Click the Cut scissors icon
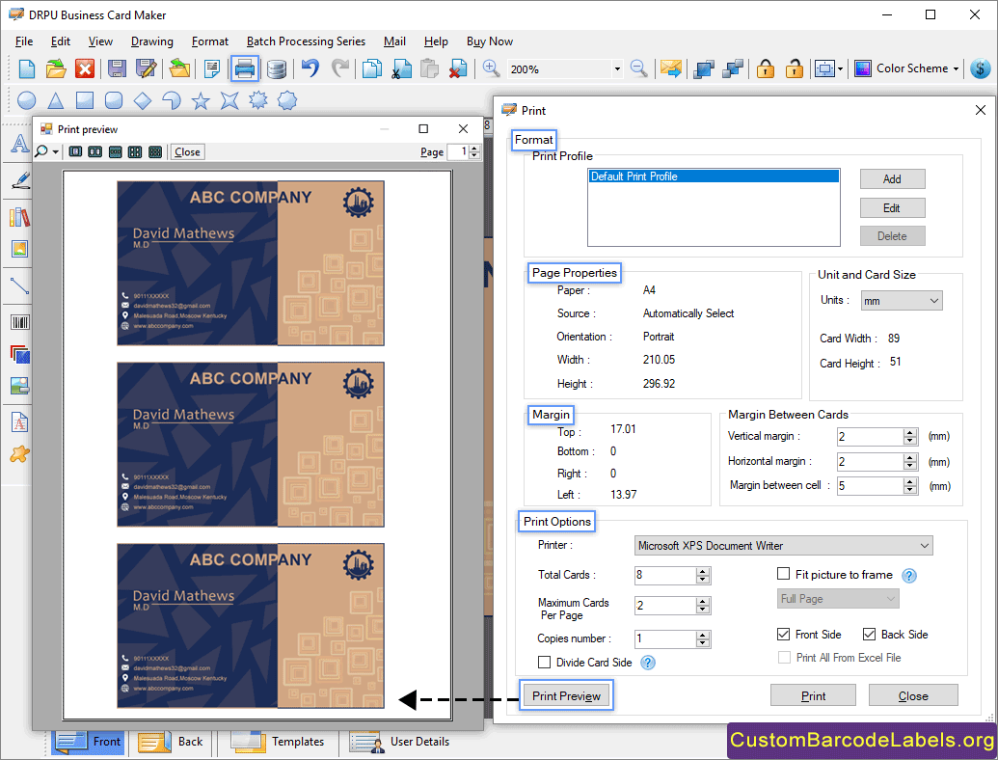998x760 pixels. [401, 68]
